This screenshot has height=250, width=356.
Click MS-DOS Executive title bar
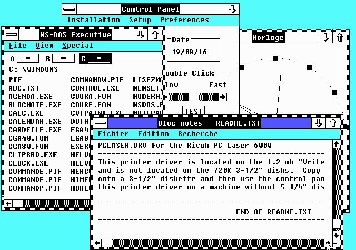point(76,34)
